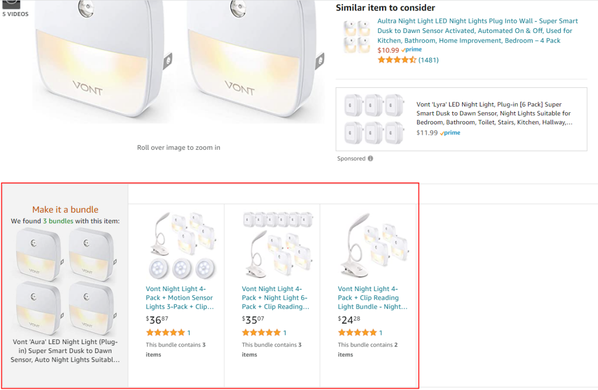Click the '3 bundles' green link
598x390 pixels.
[58, 221]
